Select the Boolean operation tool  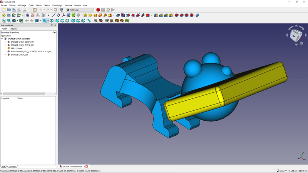[198, 15]
